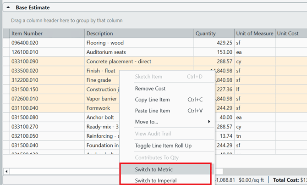307x185 pixels.
Task: Click the Unit of Measure column header
Action: coord(254,34)
